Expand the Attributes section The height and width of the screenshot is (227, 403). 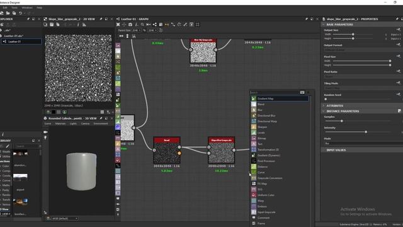pos(324,106)
